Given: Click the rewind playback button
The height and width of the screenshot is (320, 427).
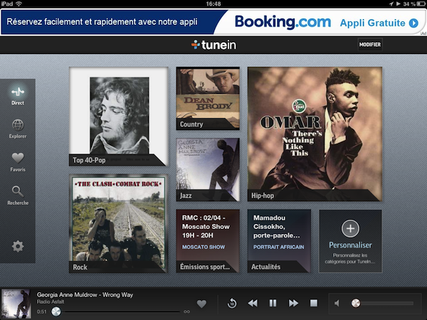Looking at the screenshot, I should pos(253,303).
